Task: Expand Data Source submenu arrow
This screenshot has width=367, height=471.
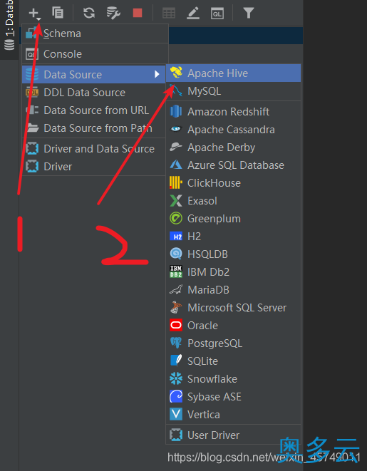Action: click(x=157, y=74)
